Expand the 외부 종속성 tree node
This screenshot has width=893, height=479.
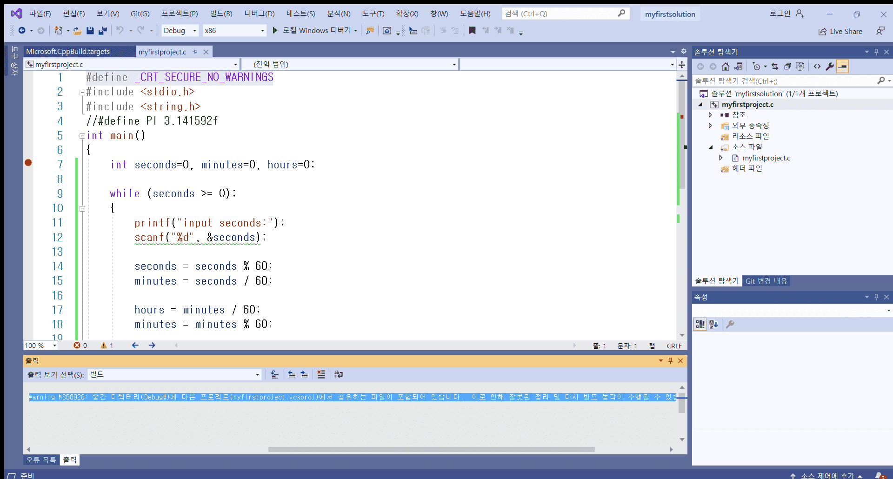pos(710,126)
